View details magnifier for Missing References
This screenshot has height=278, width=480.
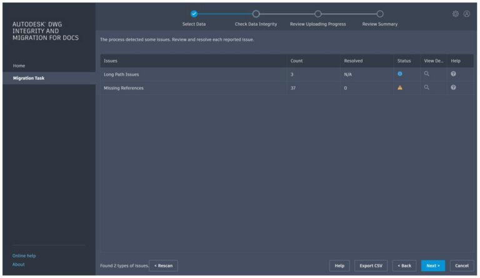[x=426, y=87]
